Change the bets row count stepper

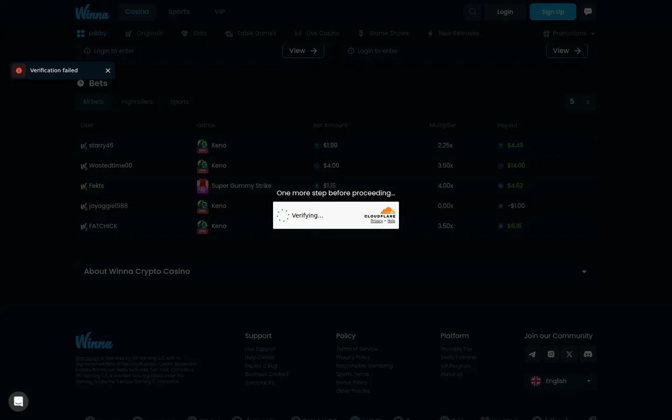pos(580,102)
